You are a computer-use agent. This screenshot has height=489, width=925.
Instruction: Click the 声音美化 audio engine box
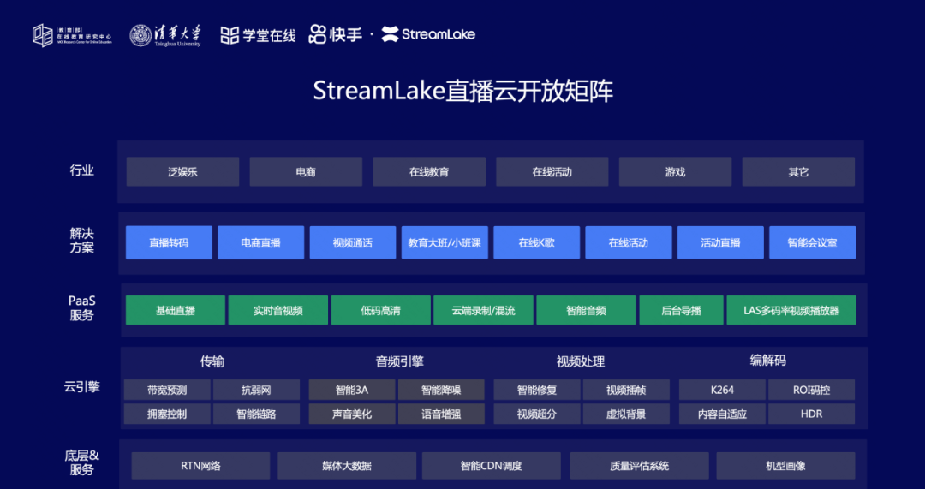click(352, 414)
